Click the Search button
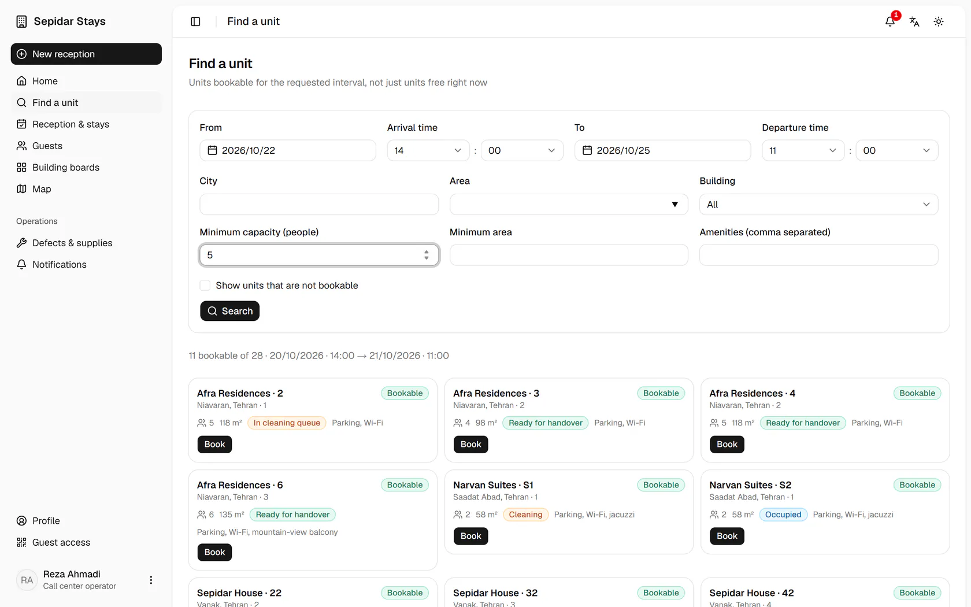The height and width of the screenshot is (607, 971). (230, 311)
